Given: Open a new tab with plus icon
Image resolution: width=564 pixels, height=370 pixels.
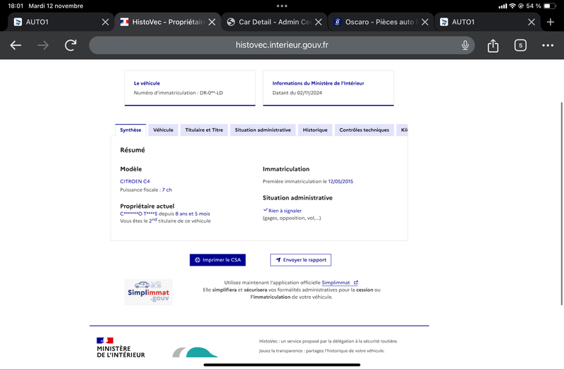Looking at the screenshot, I should click(551, 22).
